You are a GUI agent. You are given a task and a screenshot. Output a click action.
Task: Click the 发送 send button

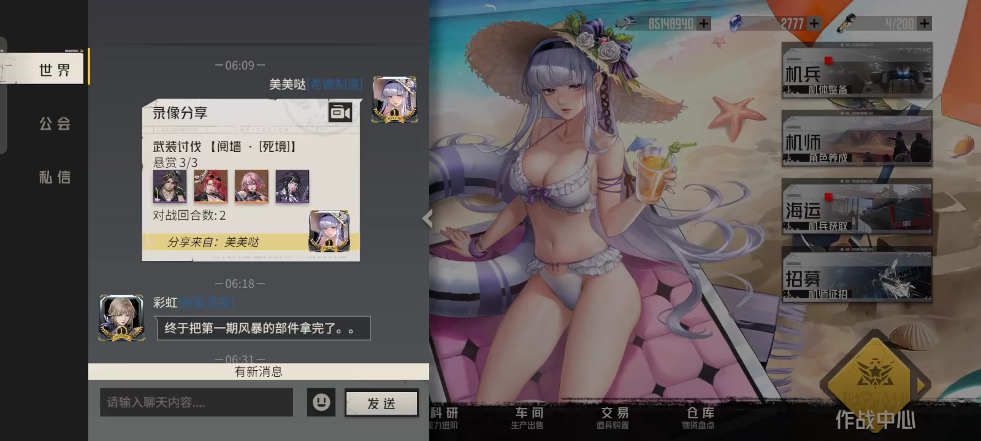381,404
